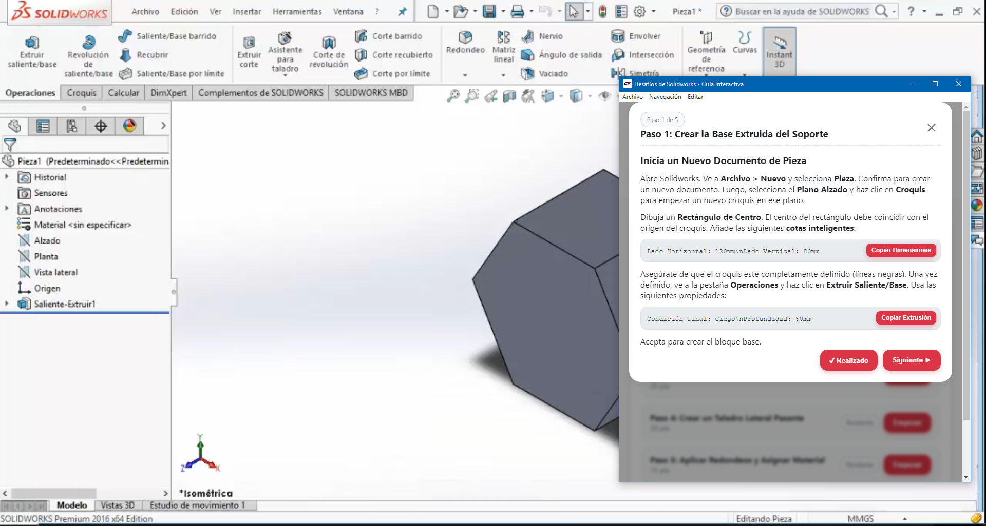
Task: Open Geometría de referencia
Action: pos(706,51)
